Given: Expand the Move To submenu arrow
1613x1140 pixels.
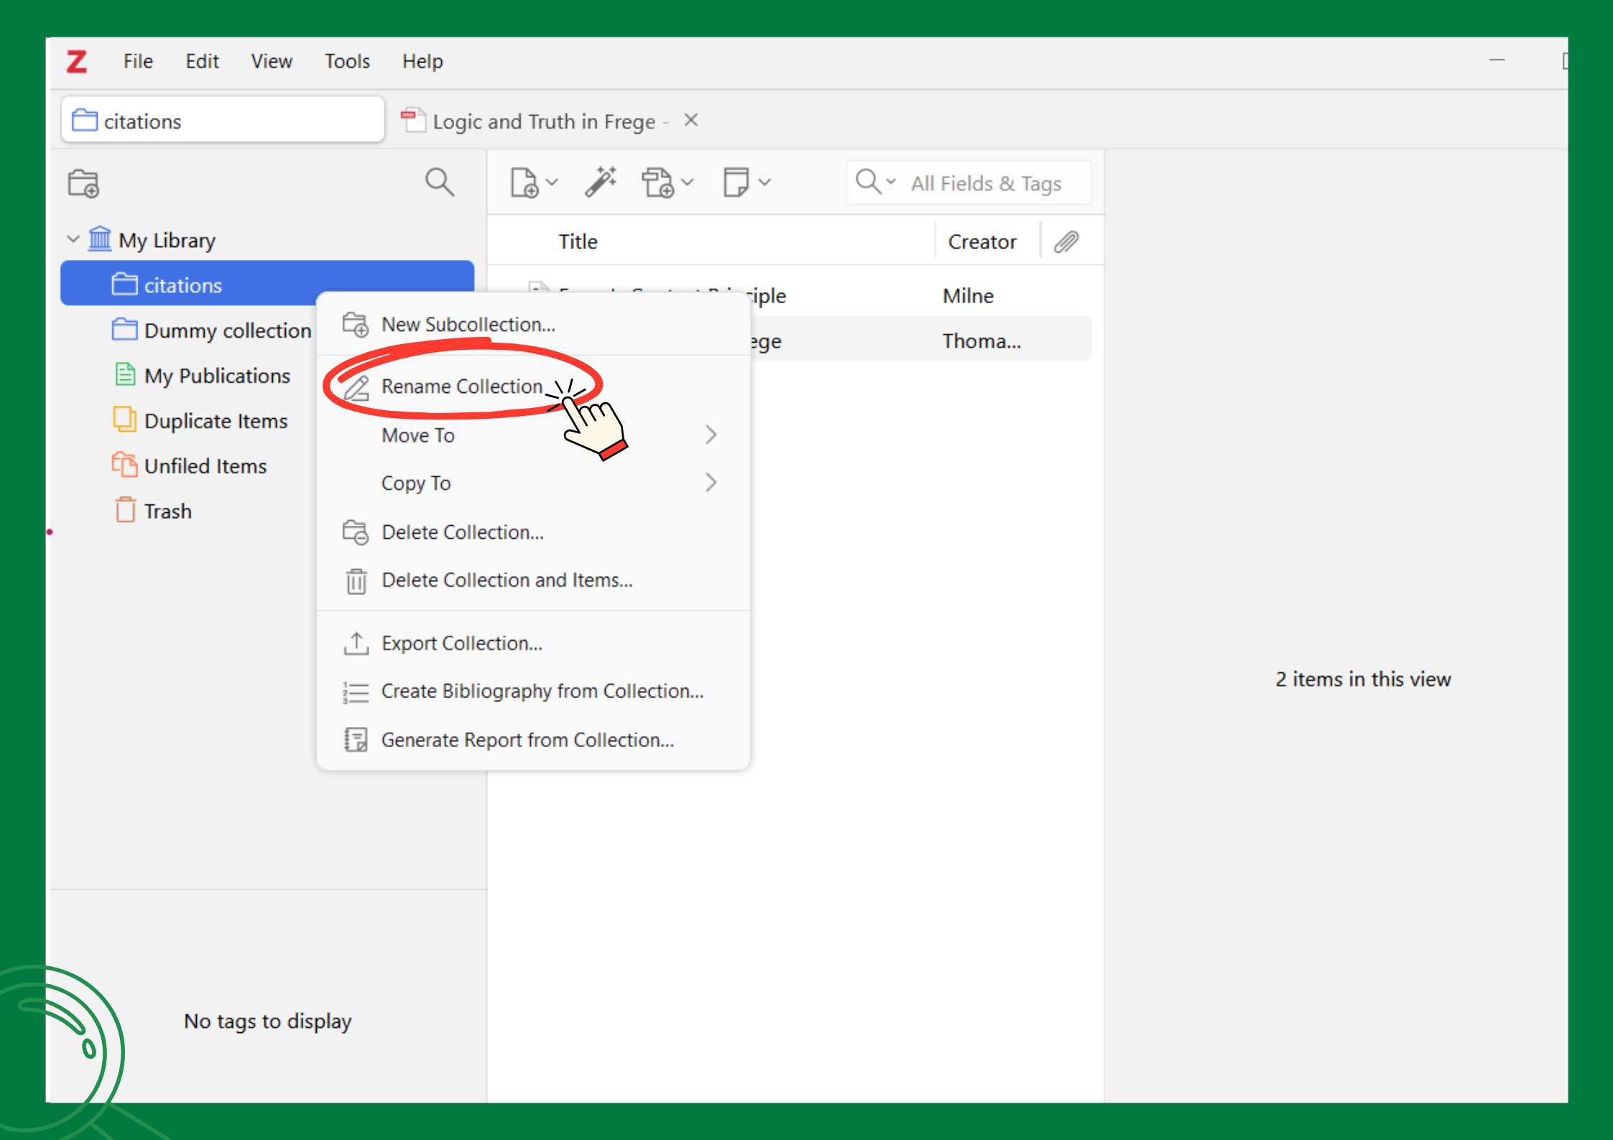Looking at the screenshot, I should tap(711, 435).
